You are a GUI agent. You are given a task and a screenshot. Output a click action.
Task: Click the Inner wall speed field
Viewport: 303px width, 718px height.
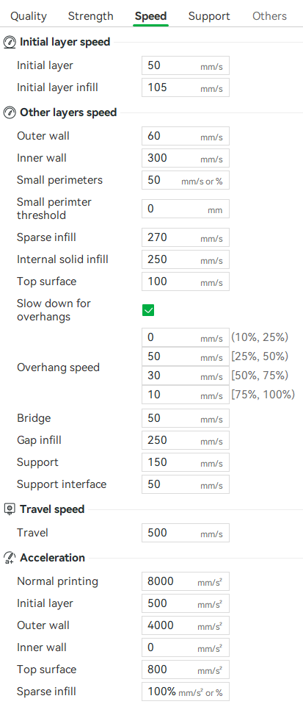186,158
